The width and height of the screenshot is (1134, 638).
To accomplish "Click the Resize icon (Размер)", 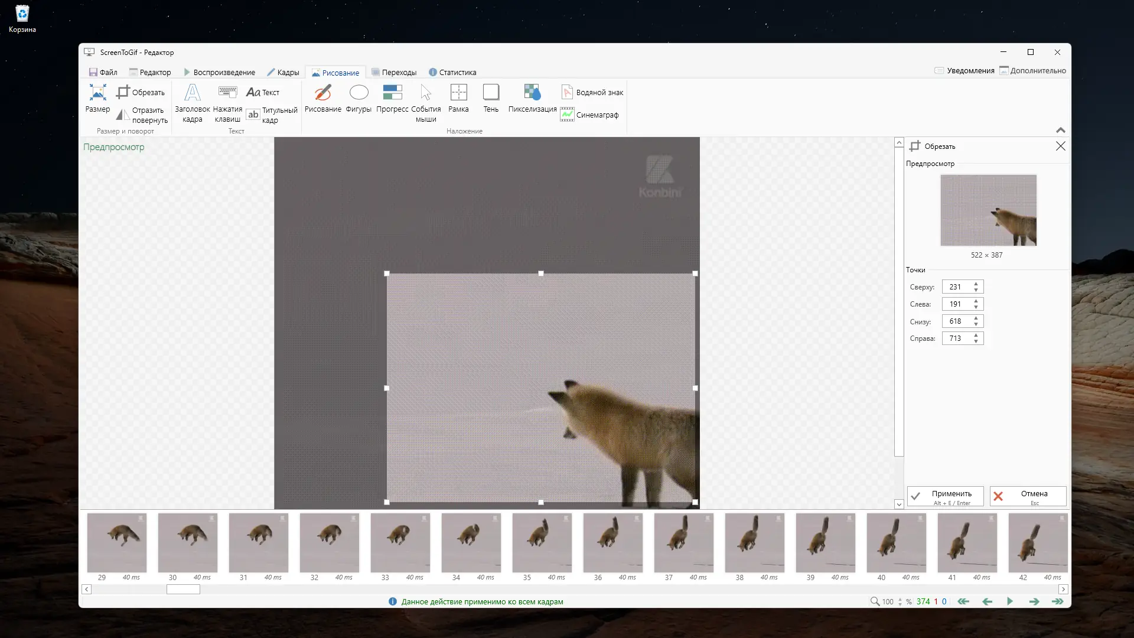I will 97,98.
